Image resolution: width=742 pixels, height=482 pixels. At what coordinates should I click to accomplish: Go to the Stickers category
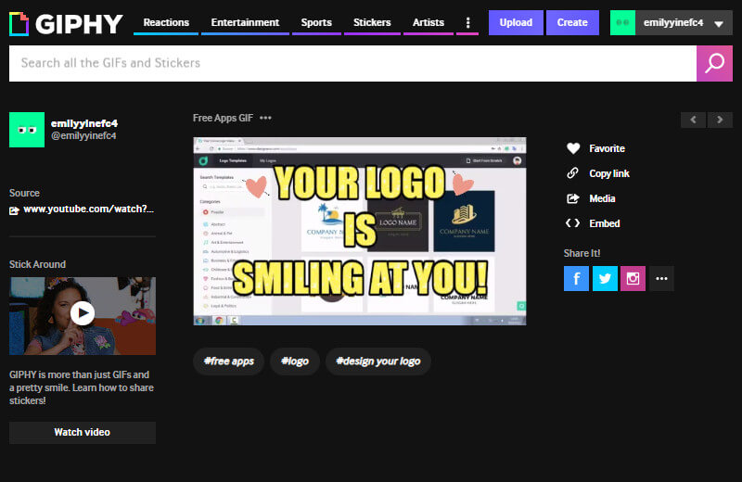coord(372,22)
